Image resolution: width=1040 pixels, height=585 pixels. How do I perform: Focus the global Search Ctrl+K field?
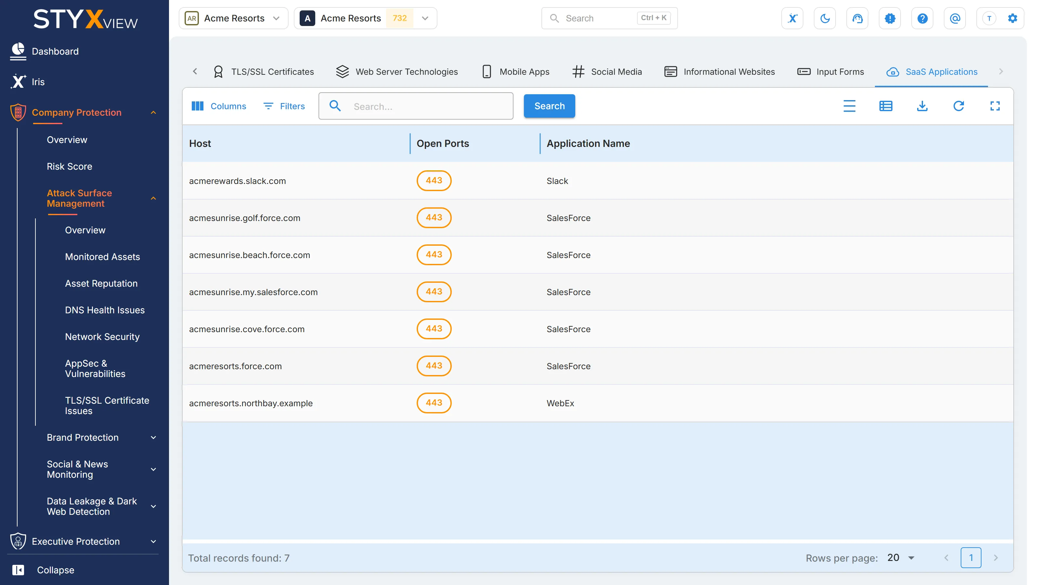coord(609,18)
